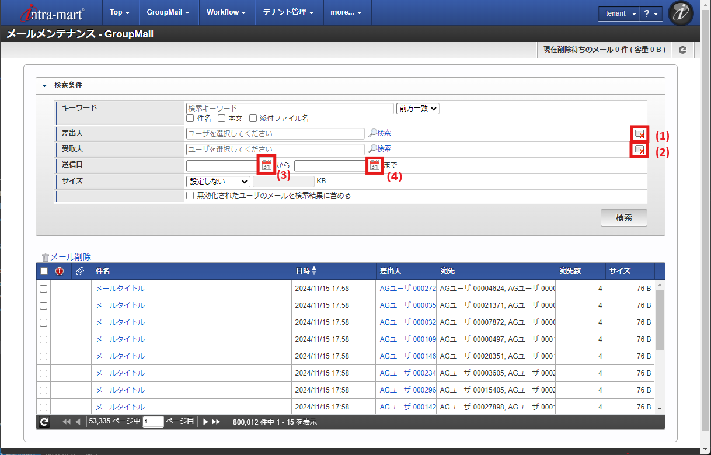
Task: Open the size 設定しない dropdown
Action: pos(218,182)
